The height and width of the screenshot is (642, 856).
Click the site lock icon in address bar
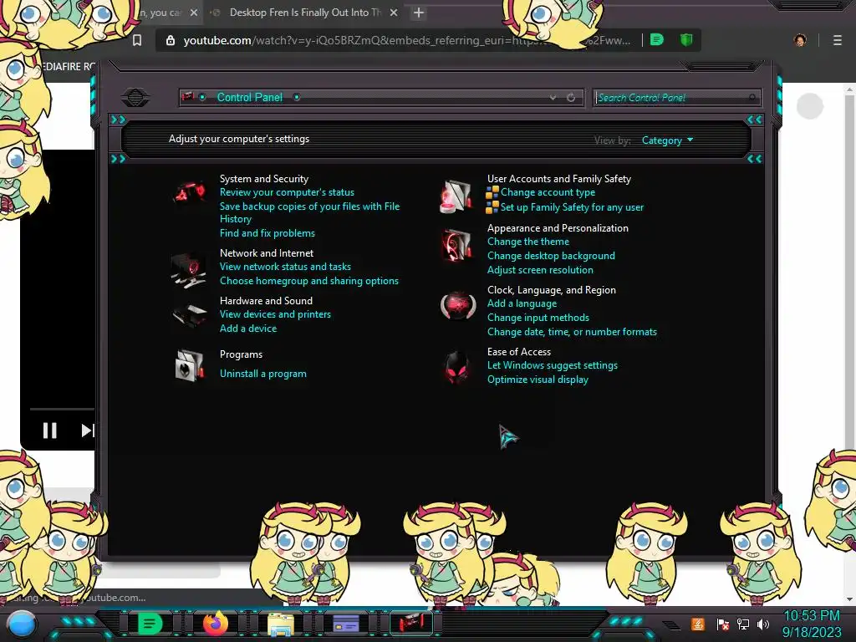(x=171, y=40)
